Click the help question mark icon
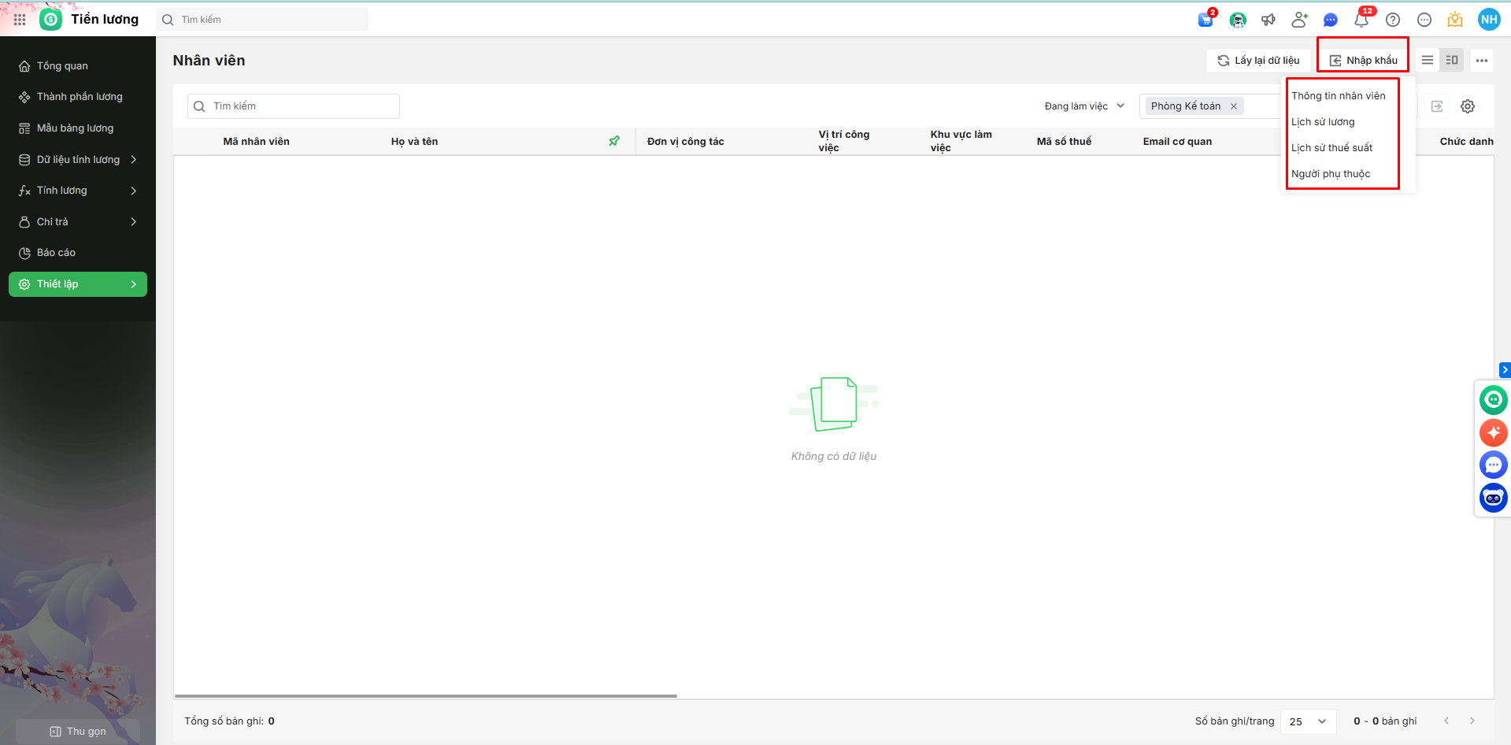The image size is (1511, 745). coord(1393,20)
